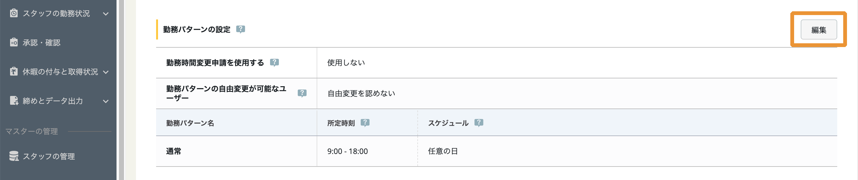The image size is (858, 180).
Task: Click the 編集 button
Action: click(x=818, y=29)
